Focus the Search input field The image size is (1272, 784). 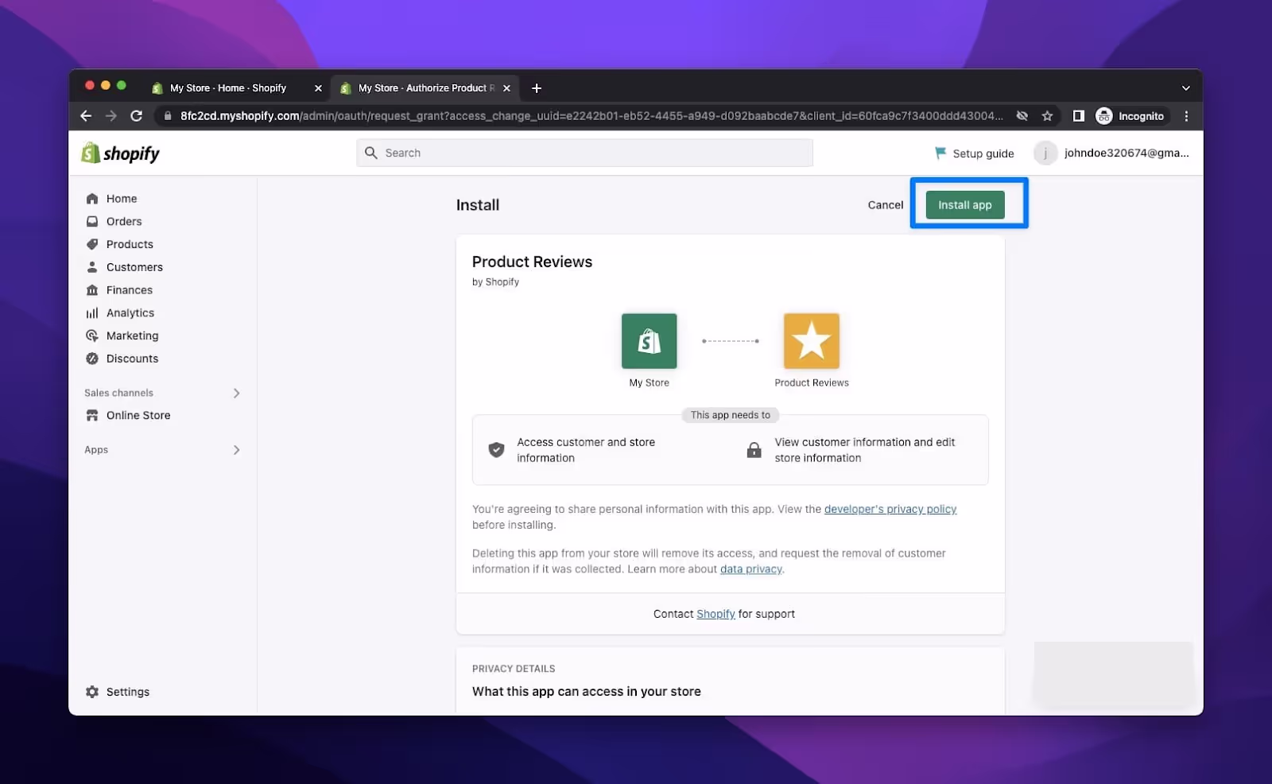pos(585,153)
